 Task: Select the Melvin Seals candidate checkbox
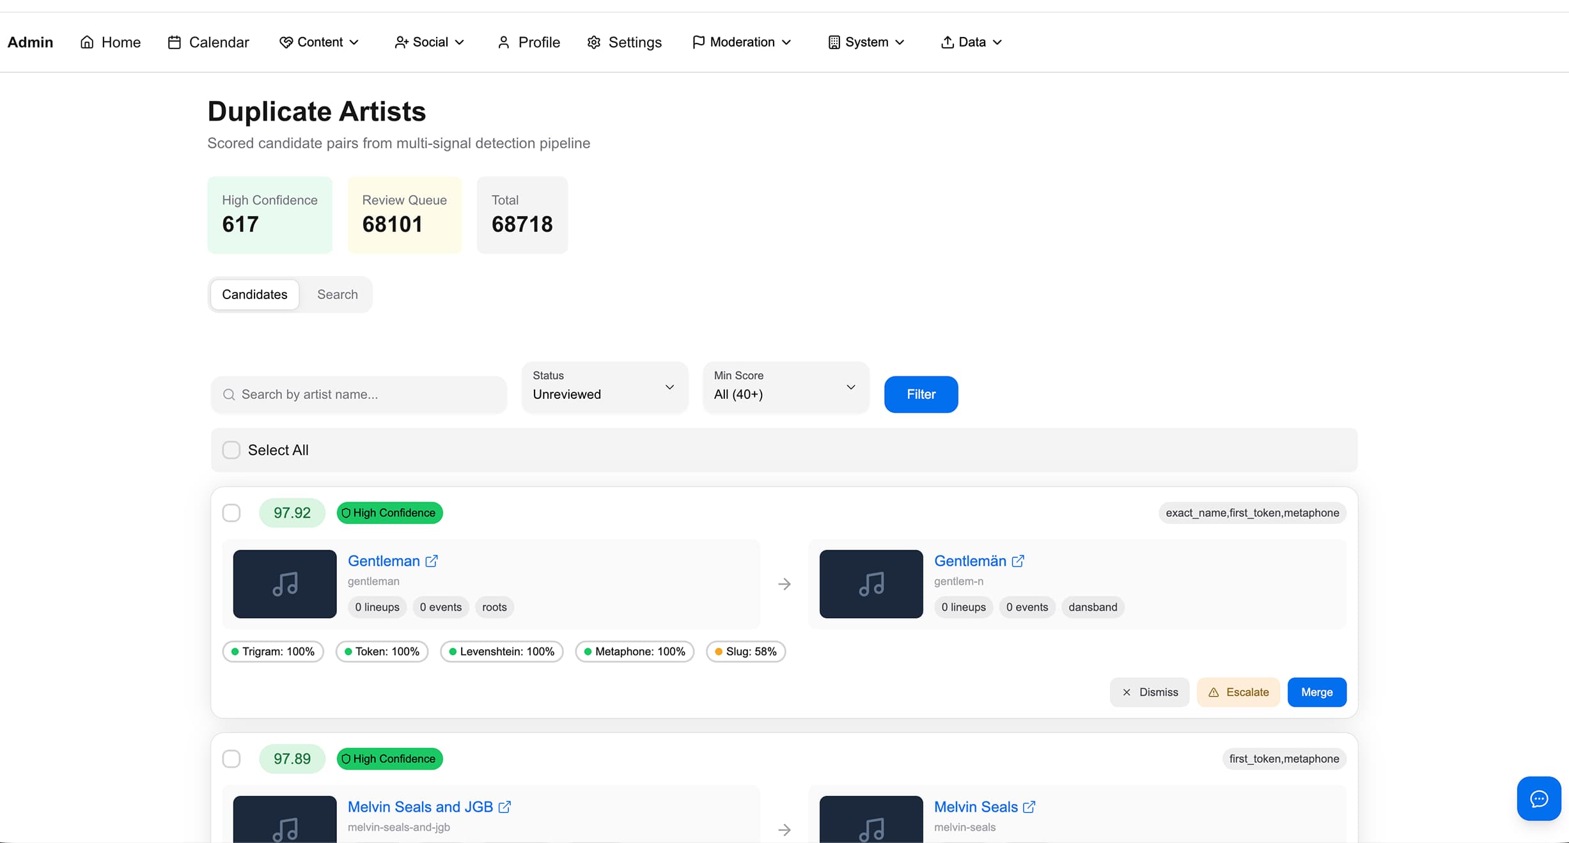(231, 759)
